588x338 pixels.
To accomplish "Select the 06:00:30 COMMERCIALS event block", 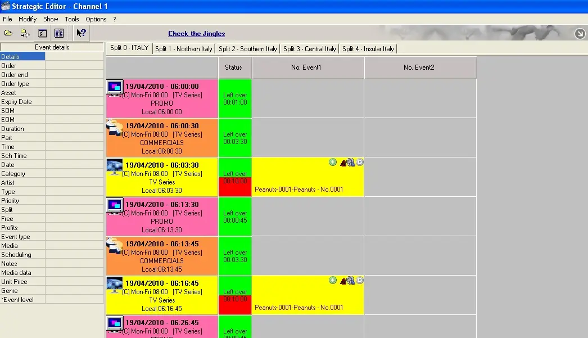I will pyautogui.click(x=162, y=138).
